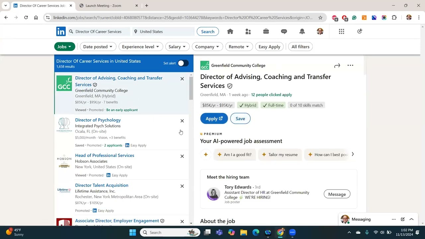Open the tab search dropdown
Viewport: 425px width, 239px height.
point(5,6)
